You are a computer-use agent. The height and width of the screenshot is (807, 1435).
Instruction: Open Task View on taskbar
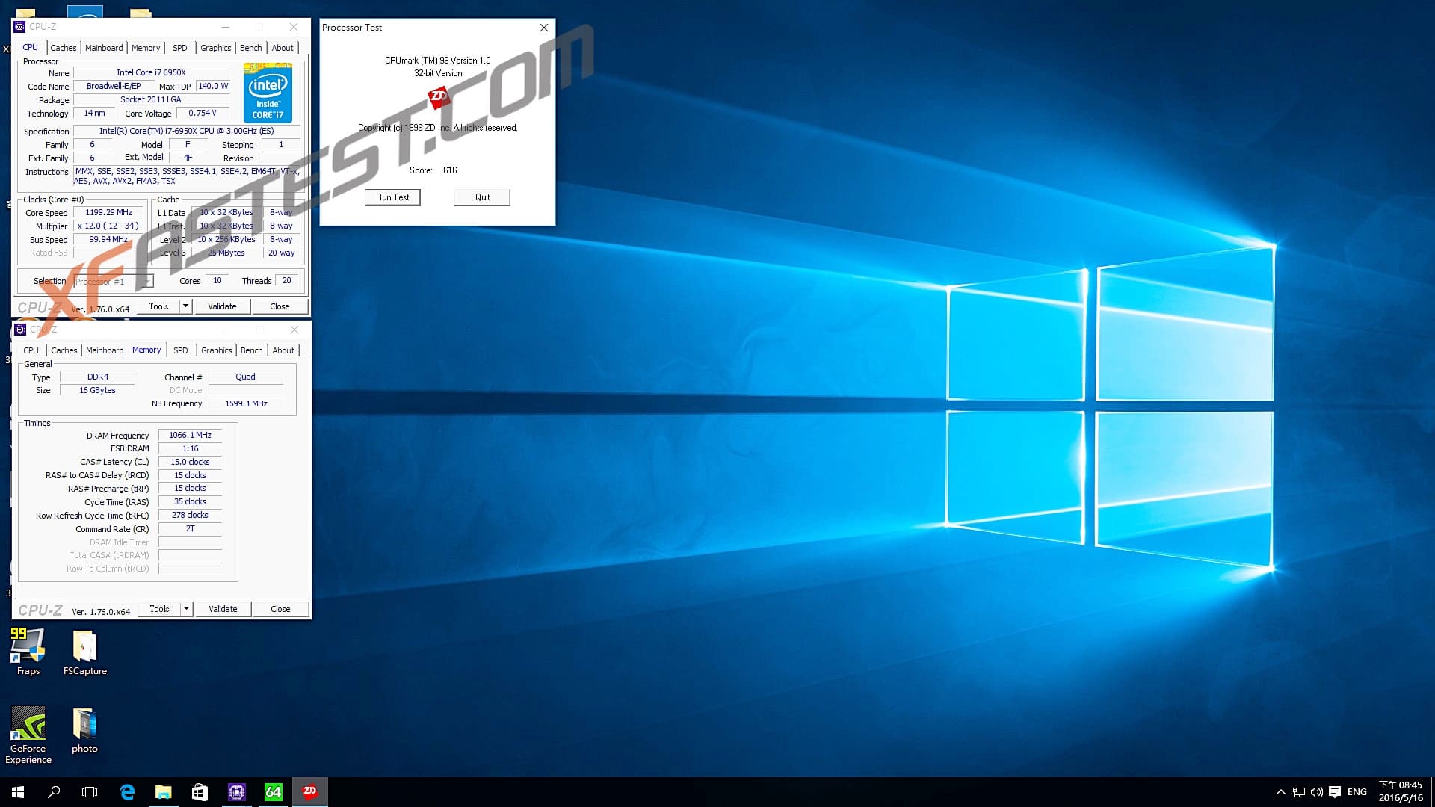90,791
